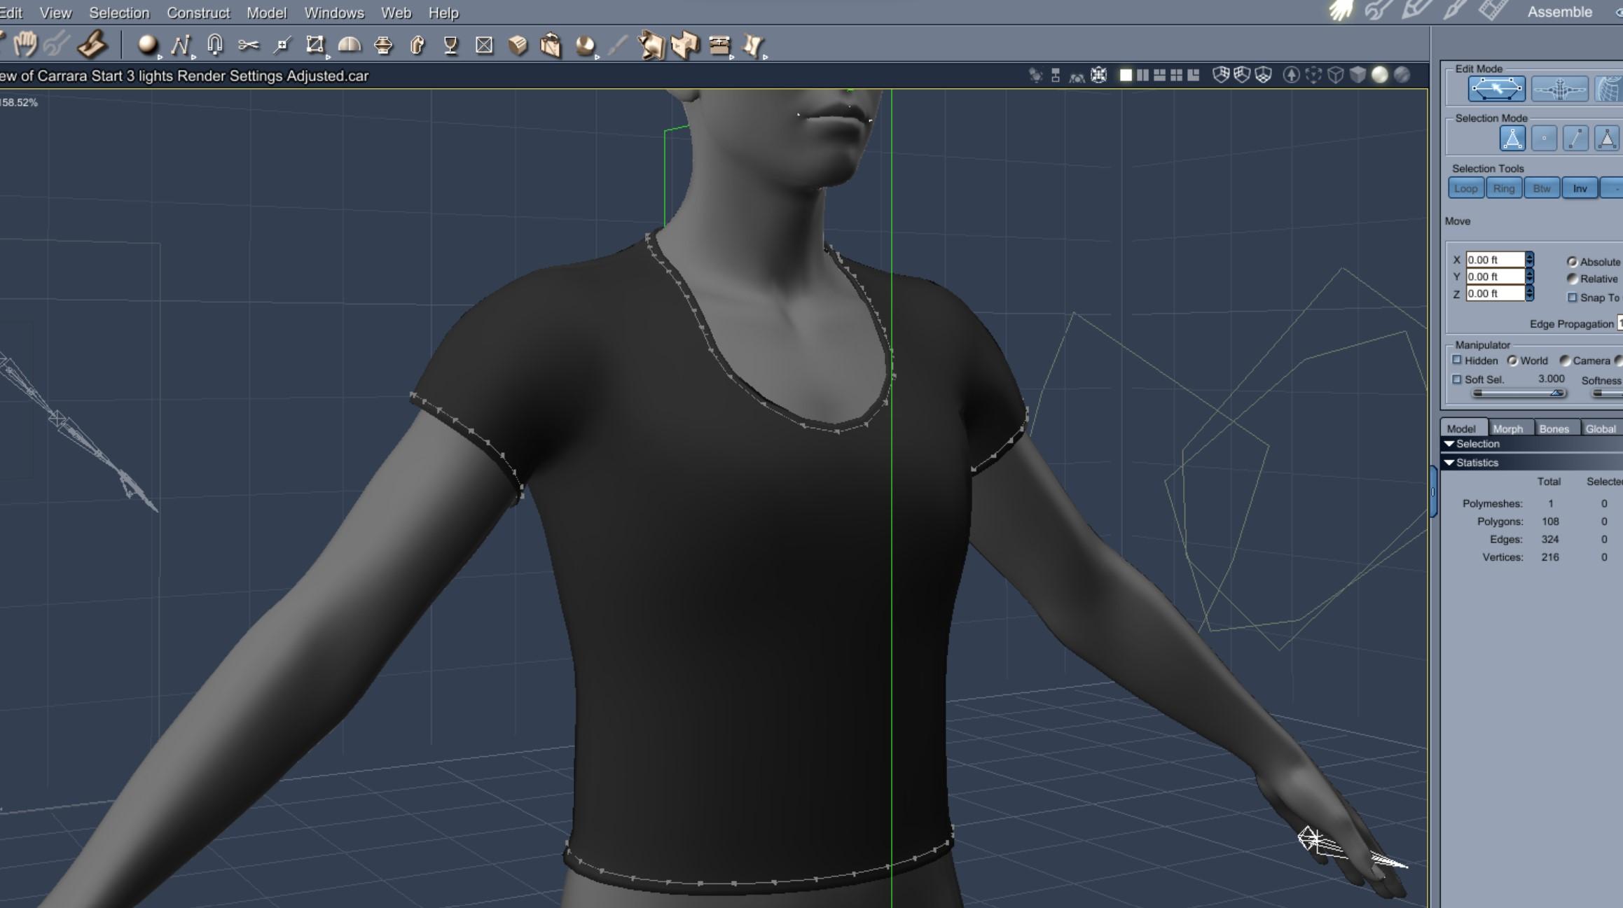Image resolution: width=1623 pixels, height=908 pixels.
Task: Switch to the Morph tab
Action: coord(1507,428)
